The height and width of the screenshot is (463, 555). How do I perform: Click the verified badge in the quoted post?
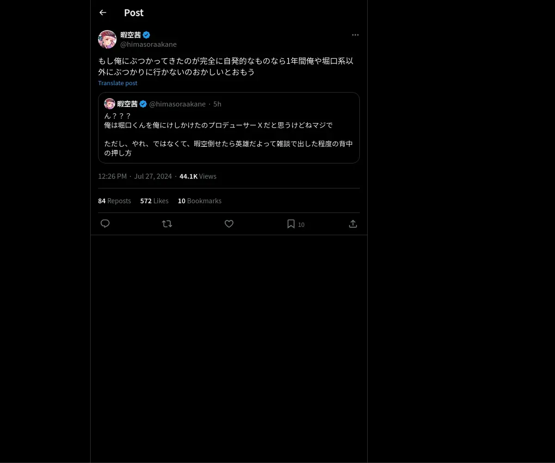(143, 104)
